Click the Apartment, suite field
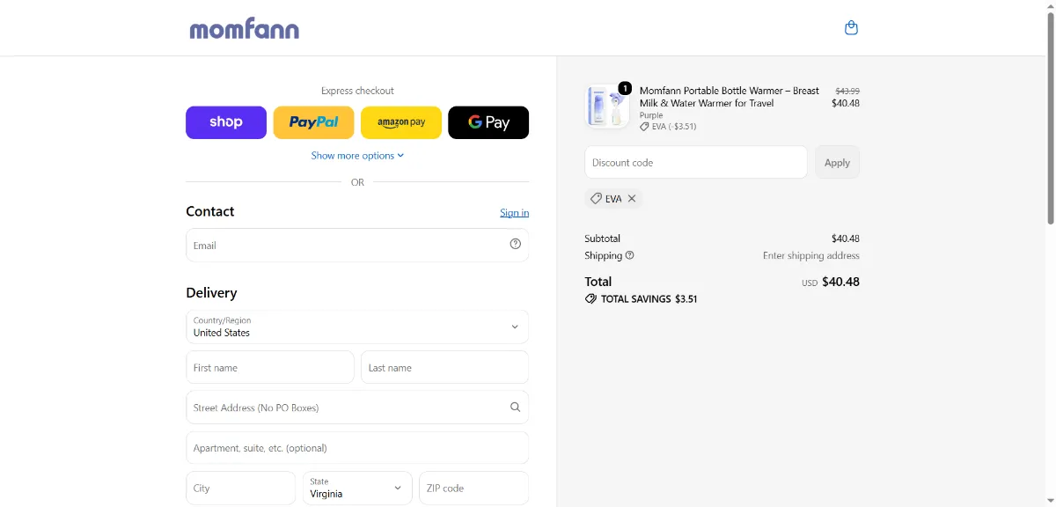Image resolution: width=1056 pixels, height=507 pixels. pos(357,448)
